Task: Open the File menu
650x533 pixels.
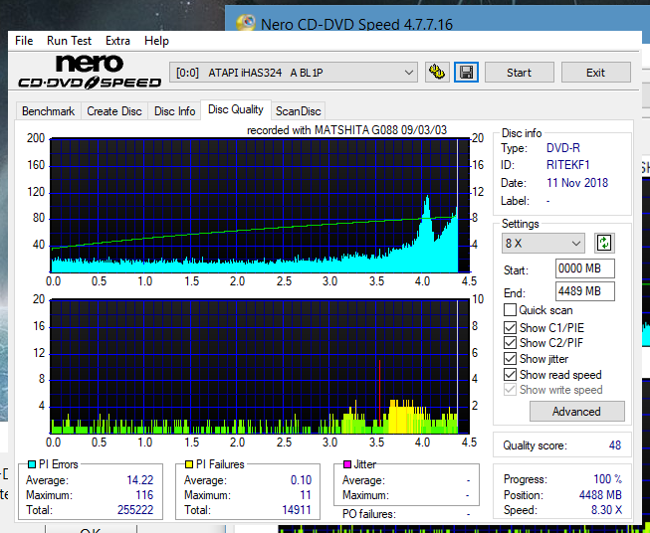Action: point(24,41)
